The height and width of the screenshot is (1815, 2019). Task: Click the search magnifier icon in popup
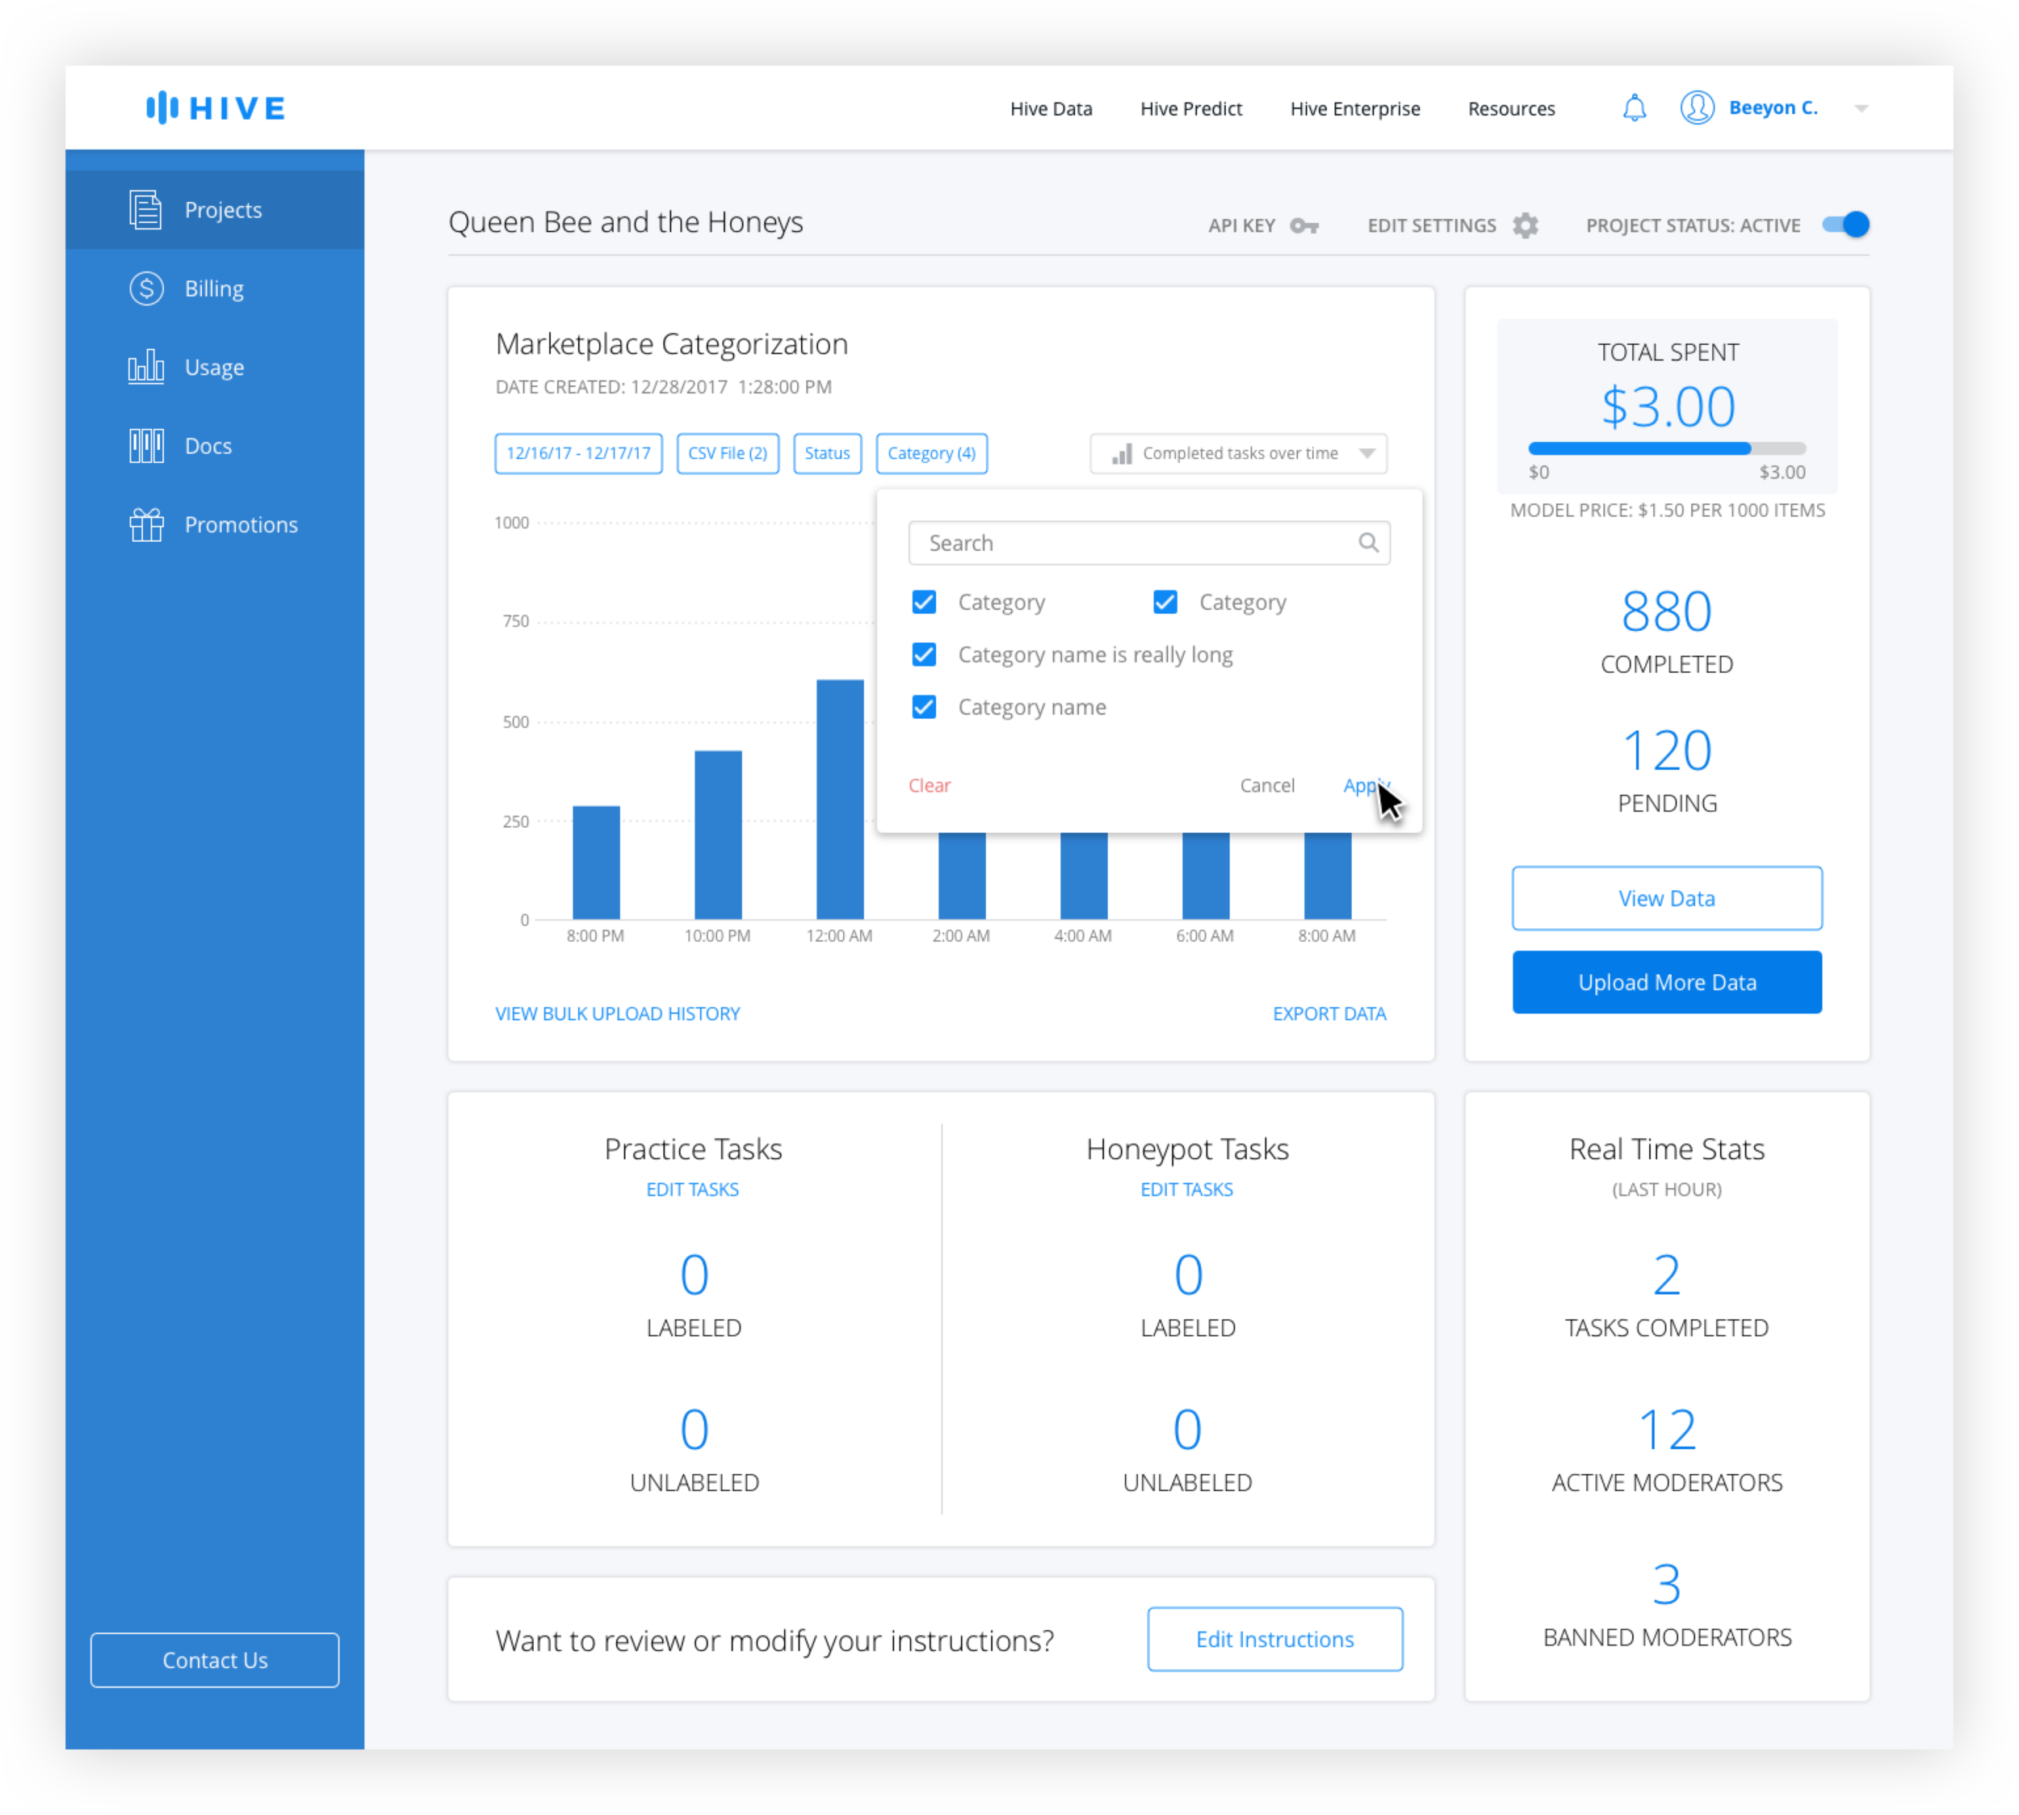point(1368,543)
